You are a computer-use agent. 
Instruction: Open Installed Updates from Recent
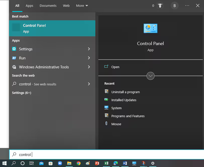pyautogui.click(x=123, y=100)
